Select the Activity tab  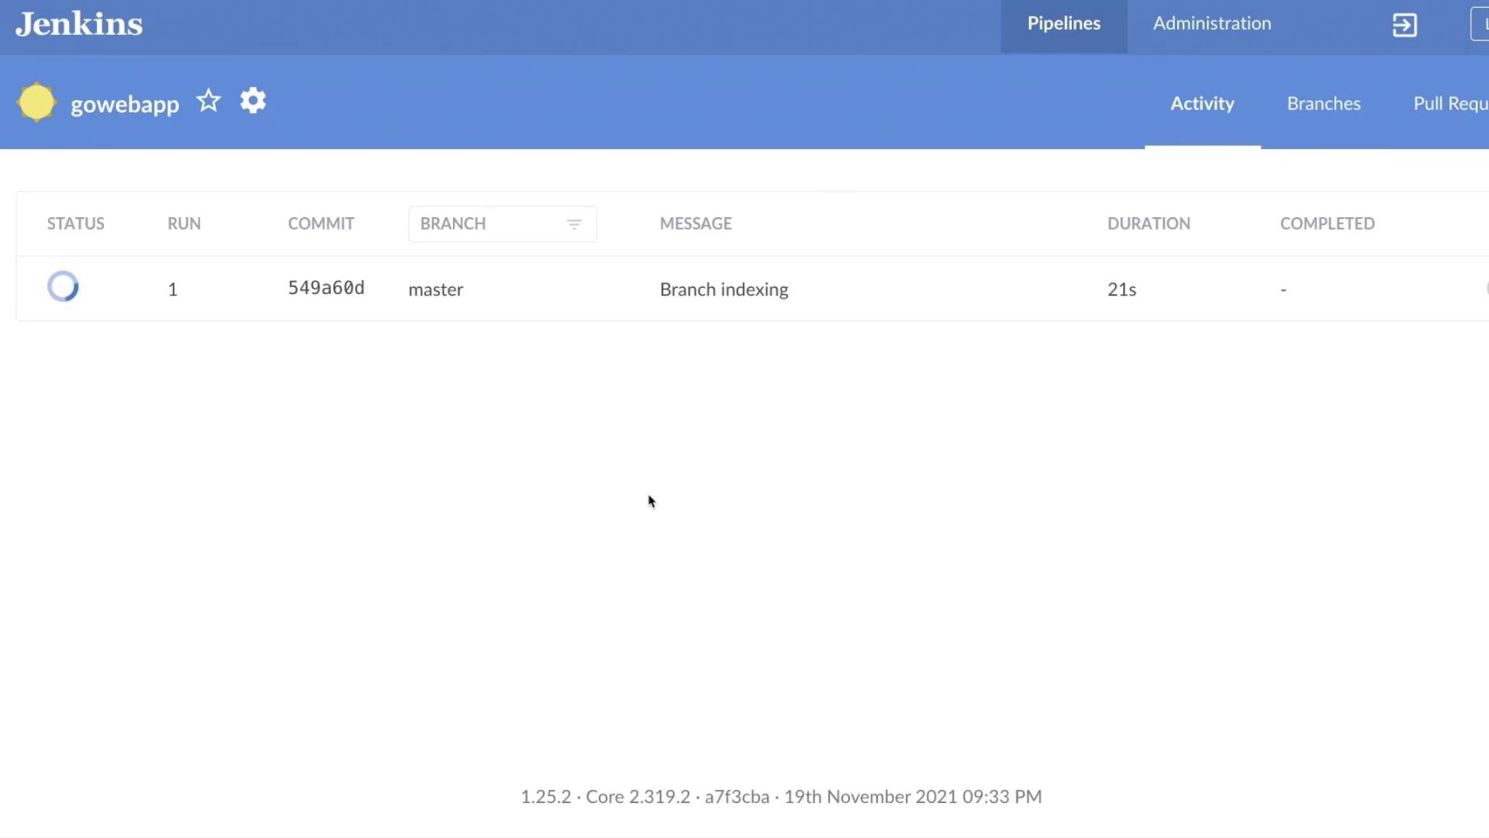[1202, 104]
